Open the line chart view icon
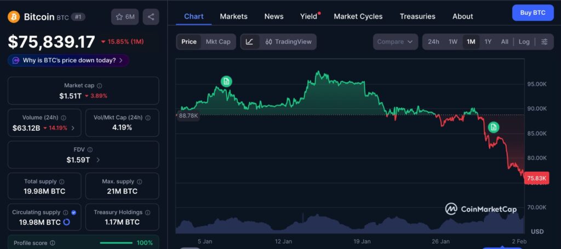561x249 pixels. point(250,42)
